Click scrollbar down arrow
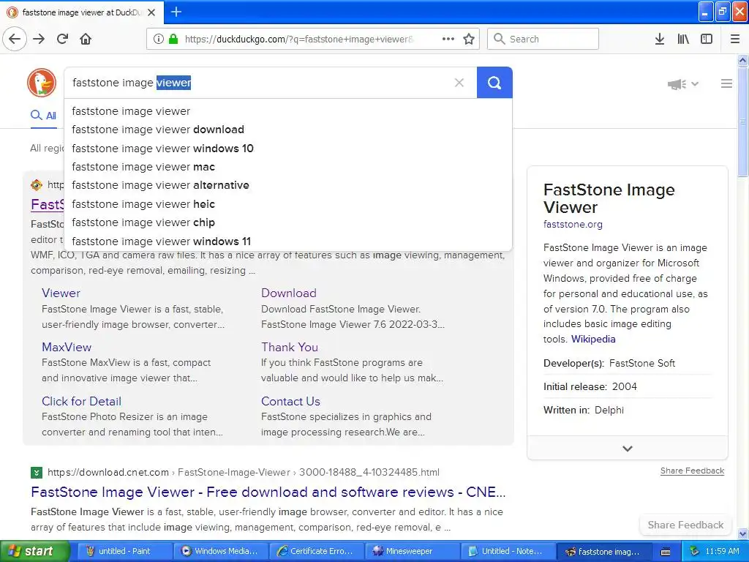Screen dimensions: 749x562 pyautogui.click(x=743, y=533)
